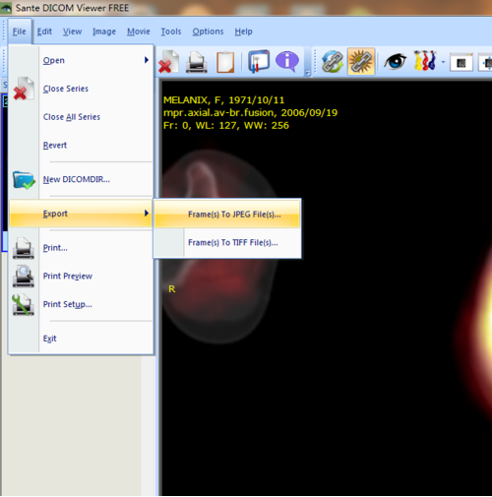This screenshot has height=497, width=492.
Task: Open the Tools menu
Action: point(171,31)
